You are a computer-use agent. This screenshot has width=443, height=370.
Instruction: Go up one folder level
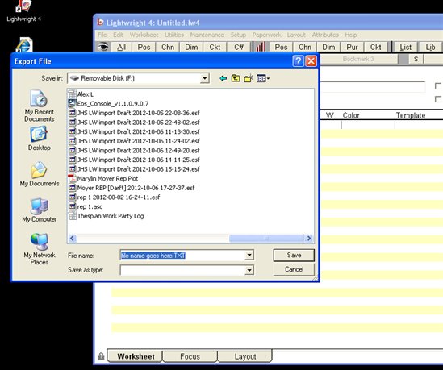click(236, 78)
